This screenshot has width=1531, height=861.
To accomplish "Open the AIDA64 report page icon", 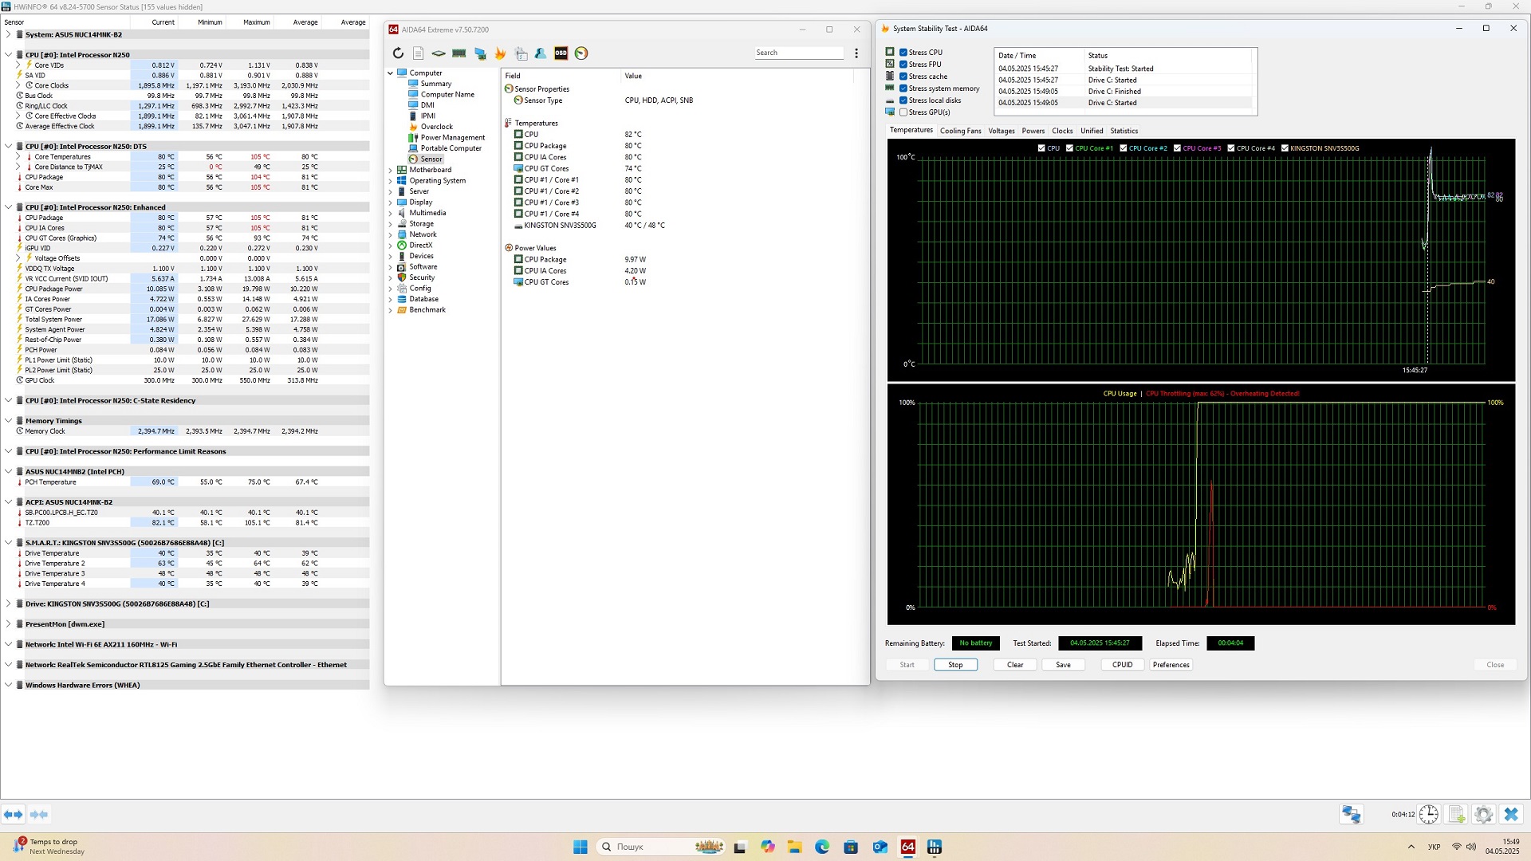I will (x=418, y=53).
